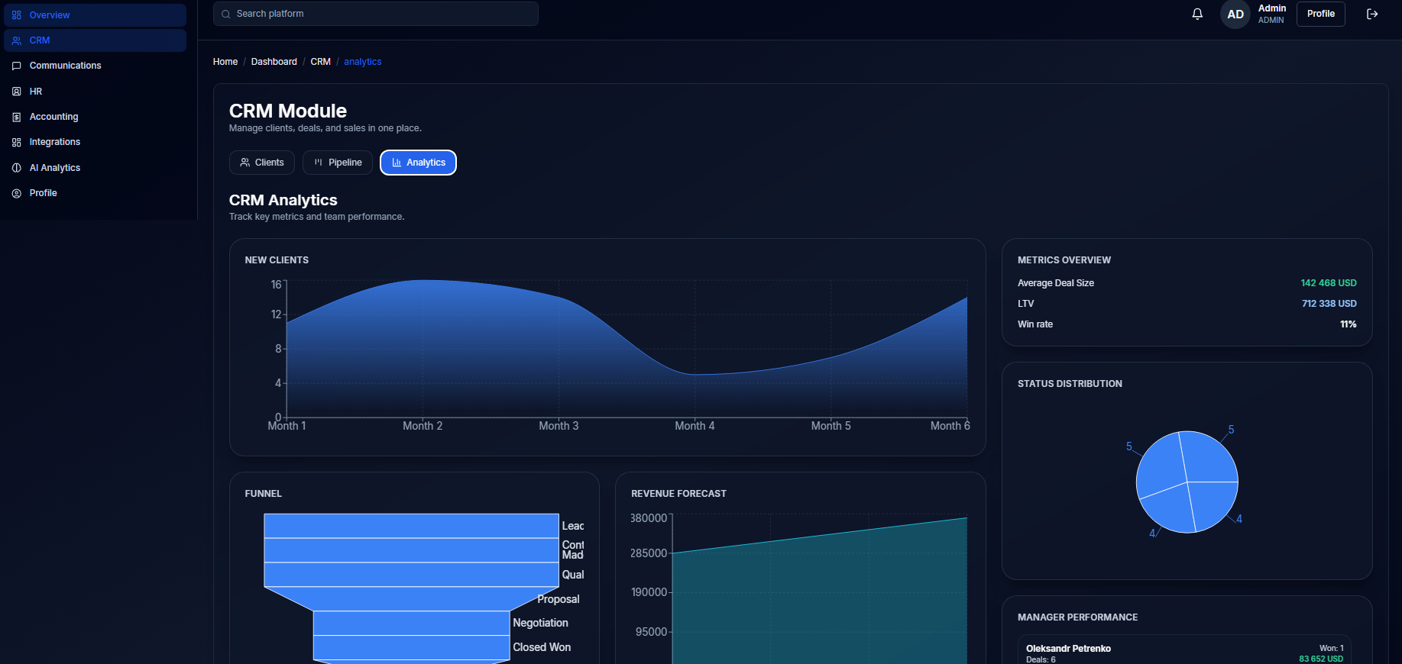Click the 285000 revenue axis label
1402x664 pixels.
[x=649, y=553]
